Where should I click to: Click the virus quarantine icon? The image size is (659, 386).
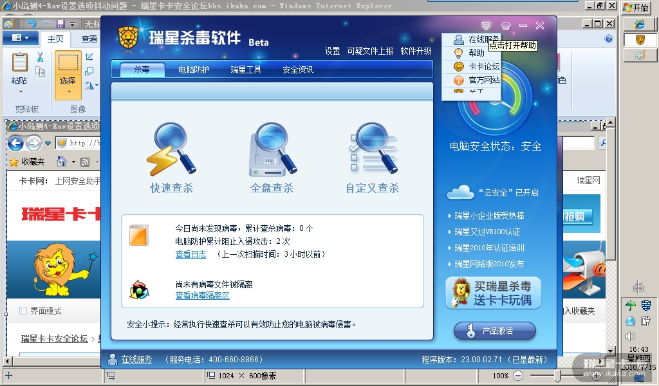tap(139, 289)
